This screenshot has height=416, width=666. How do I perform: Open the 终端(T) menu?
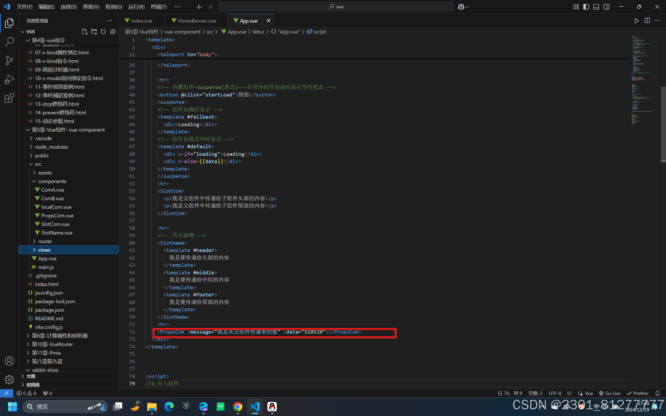click(159, 6)
